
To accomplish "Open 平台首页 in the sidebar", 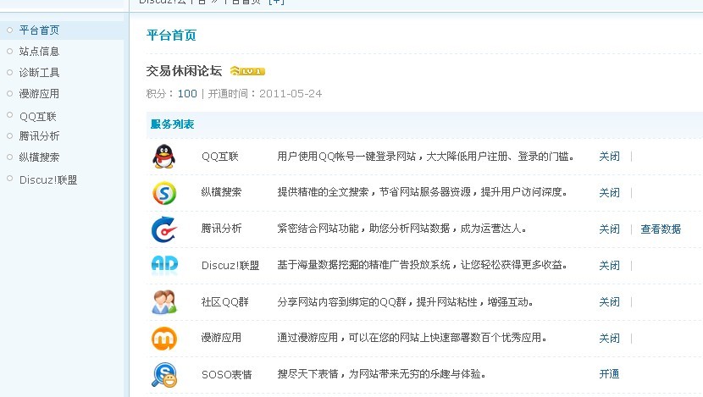I will click(x=39, y=30).
